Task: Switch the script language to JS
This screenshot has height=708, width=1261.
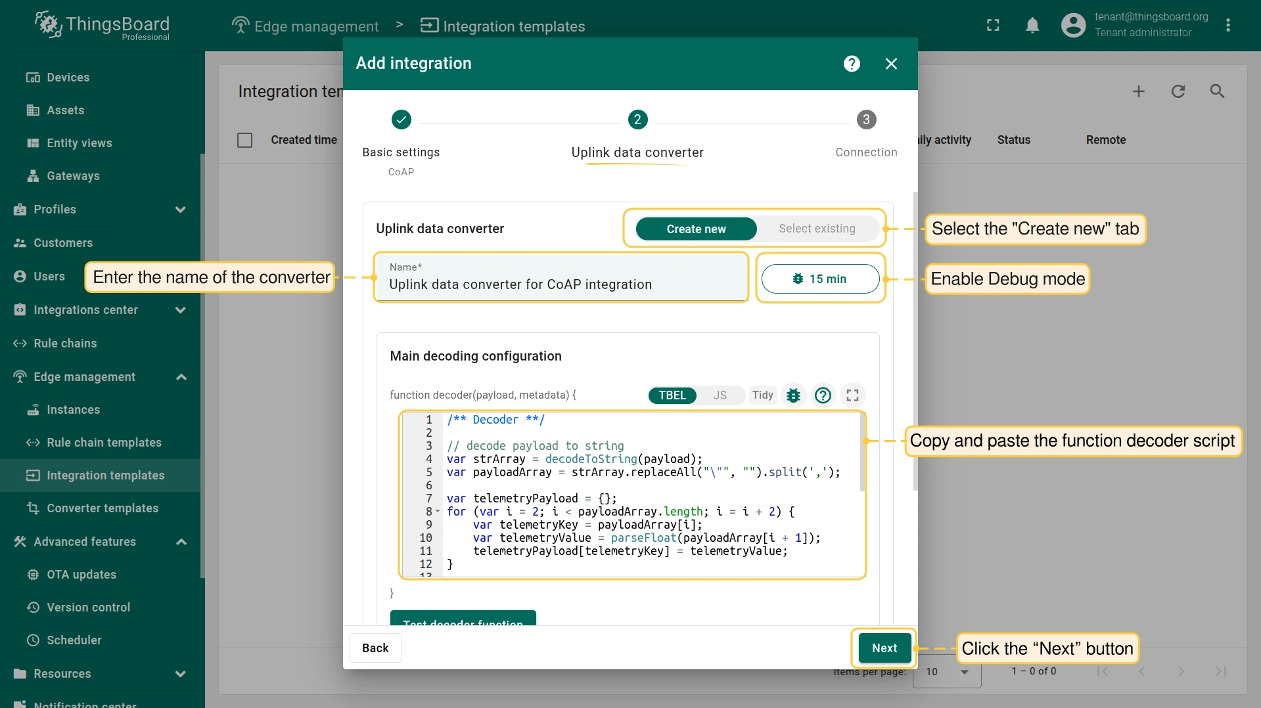Action: 720,395
